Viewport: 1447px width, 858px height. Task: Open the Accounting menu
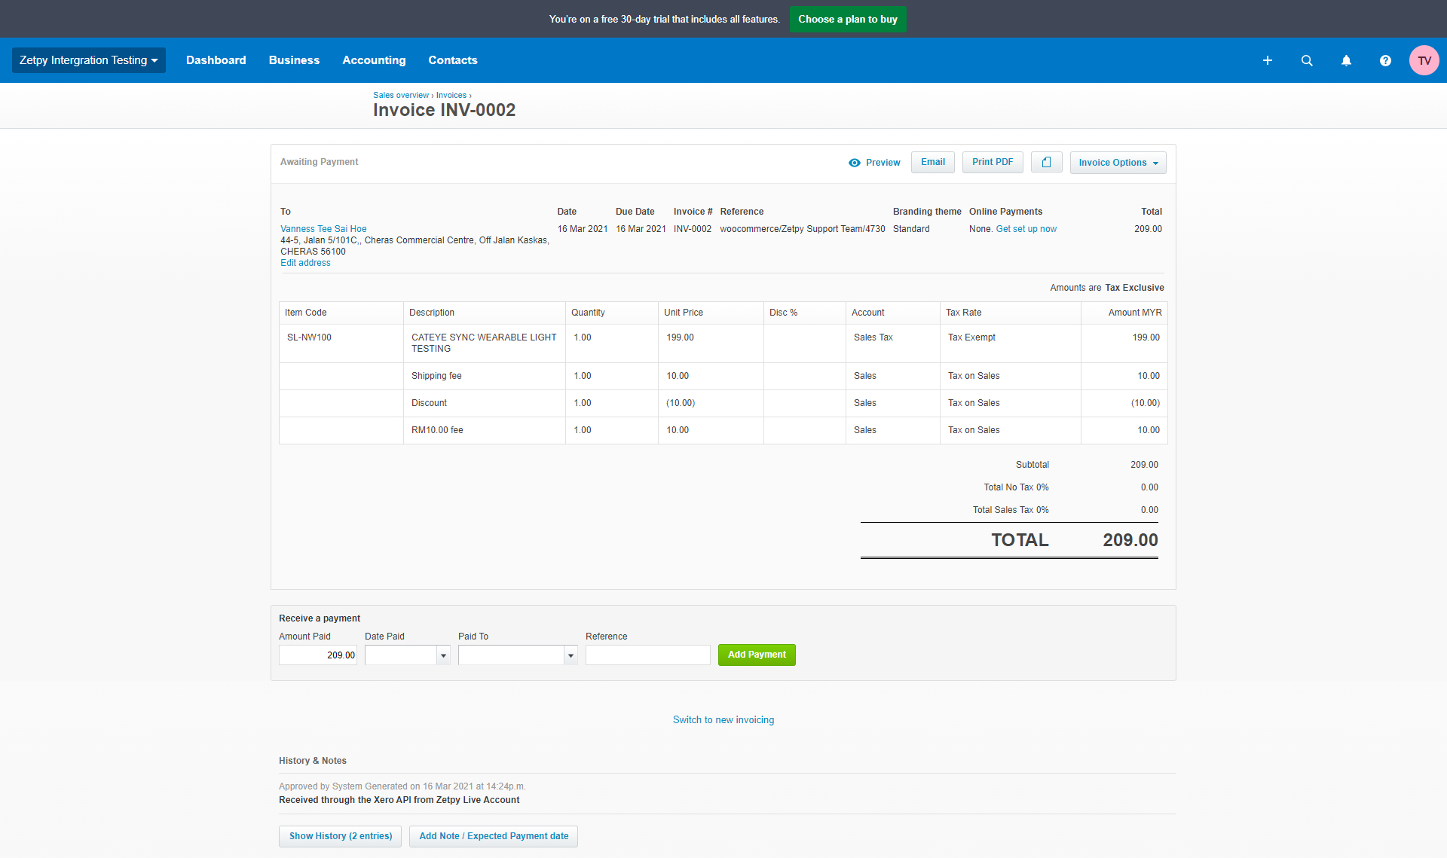tap(374, 60)
